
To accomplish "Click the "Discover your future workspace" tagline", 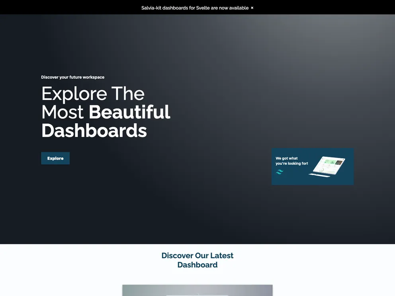I will tap(72, 77).
